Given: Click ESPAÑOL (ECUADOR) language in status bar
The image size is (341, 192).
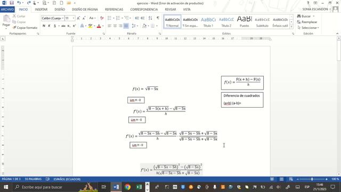Looking at the screenshot, I should [x=67, y=179].
